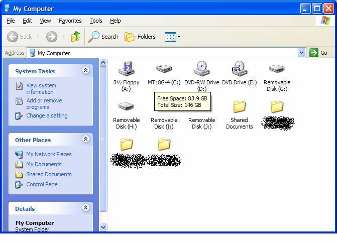Click the Shared Documents icon in Other Places
The width and height of the screenshot is (337, 241).
(19, 175)
